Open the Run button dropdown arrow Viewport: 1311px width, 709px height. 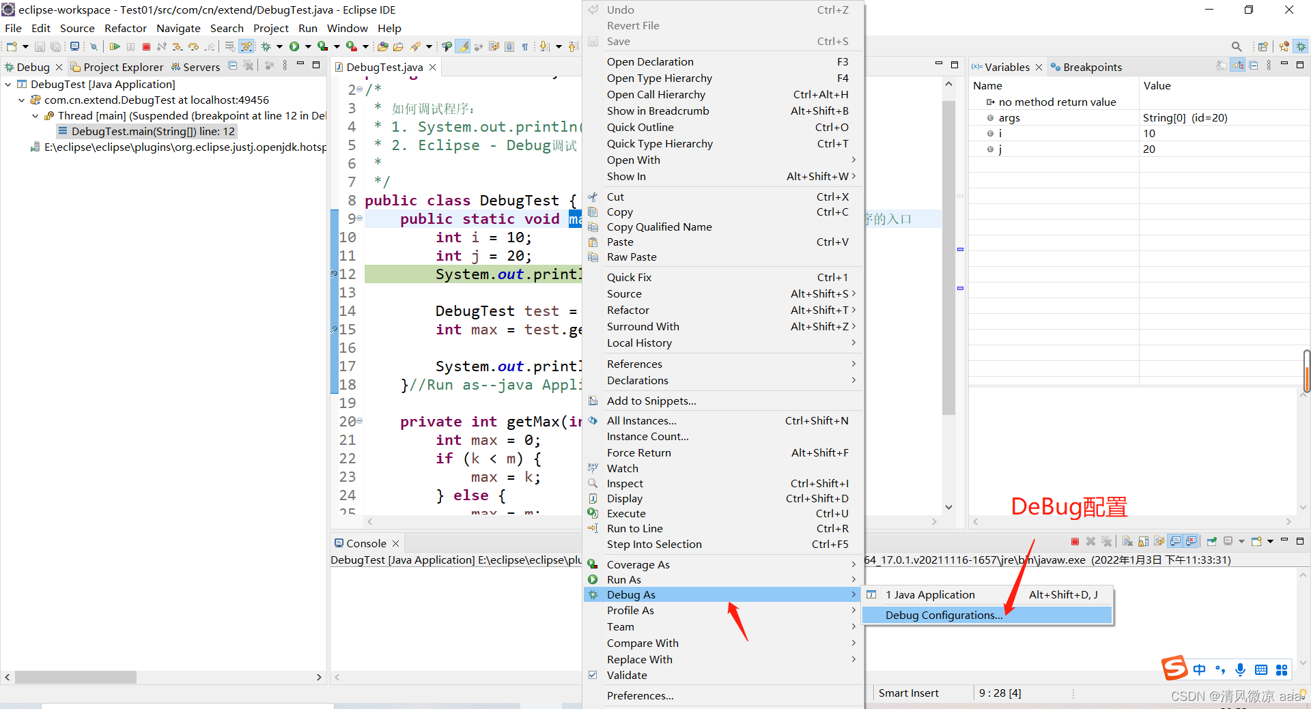(307, 46)
